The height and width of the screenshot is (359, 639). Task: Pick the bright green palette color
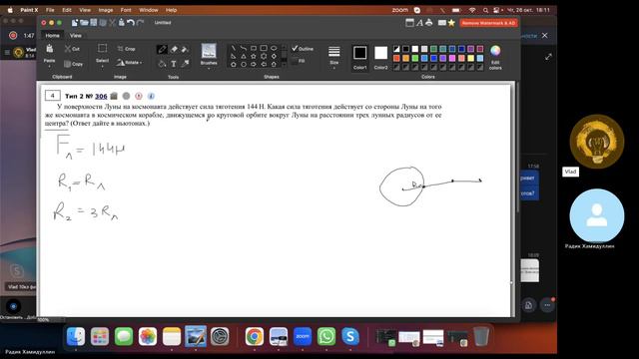[x=415, y=58]
